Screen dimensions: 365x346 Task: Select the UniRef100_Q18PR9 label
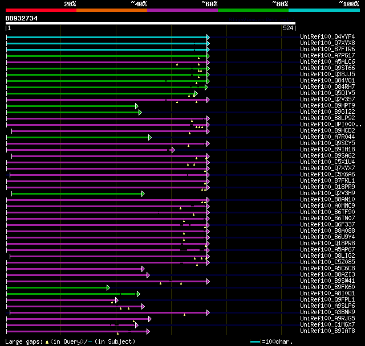click(327, 187)
